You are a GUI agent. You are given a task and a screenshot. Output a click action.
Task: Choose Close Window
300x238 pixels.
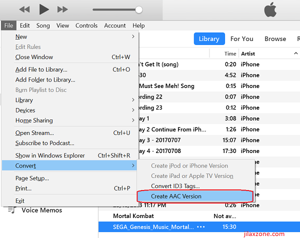[x=70, y=57]
